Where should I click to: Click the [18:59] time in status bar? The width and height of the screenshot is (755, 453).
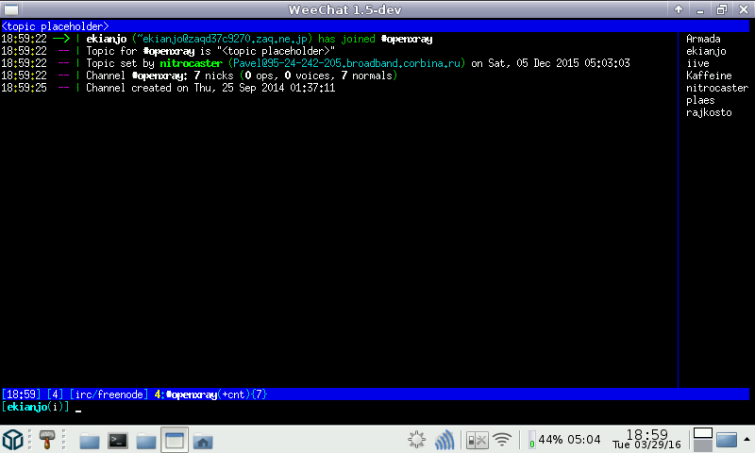point(21,394)
